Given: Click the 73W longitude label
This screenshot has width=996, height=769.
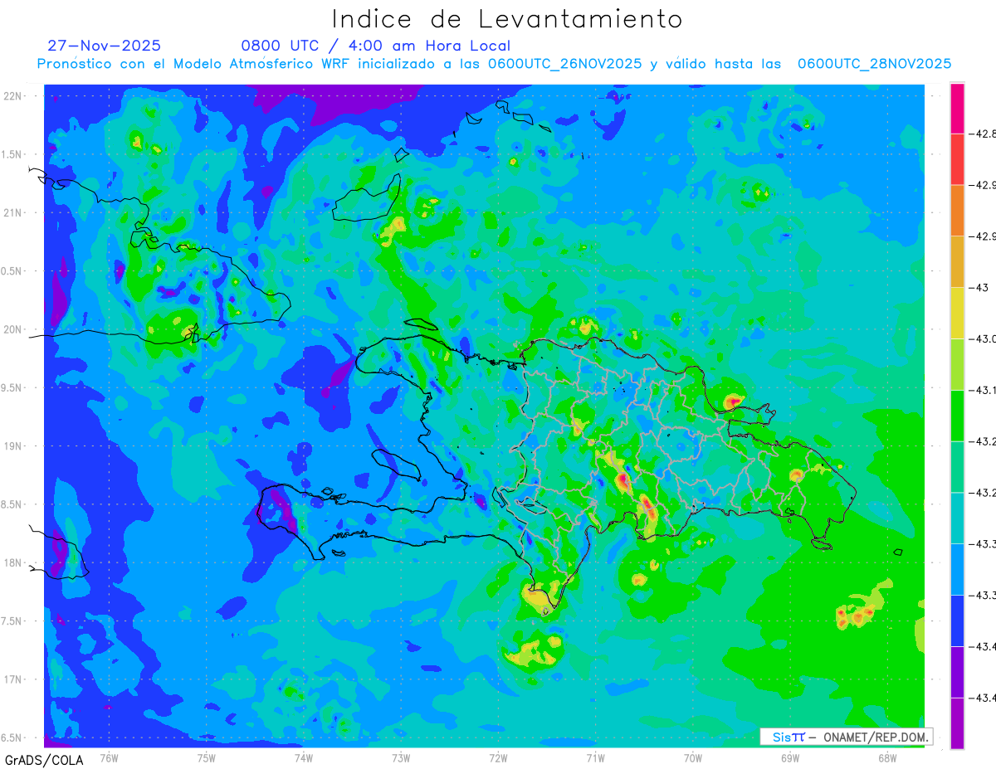Looking at the screenshot, I should tap(401, 758).
